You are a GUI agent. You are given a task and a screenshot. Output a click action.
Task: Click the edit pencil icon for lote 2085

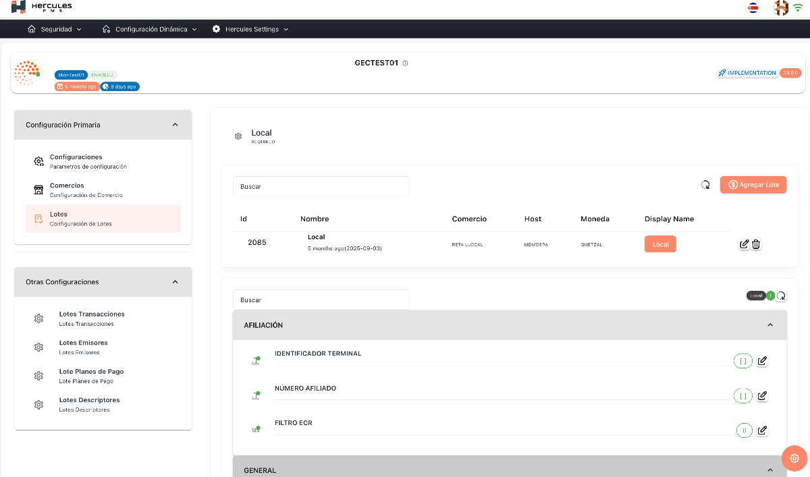tap(745, 244)
